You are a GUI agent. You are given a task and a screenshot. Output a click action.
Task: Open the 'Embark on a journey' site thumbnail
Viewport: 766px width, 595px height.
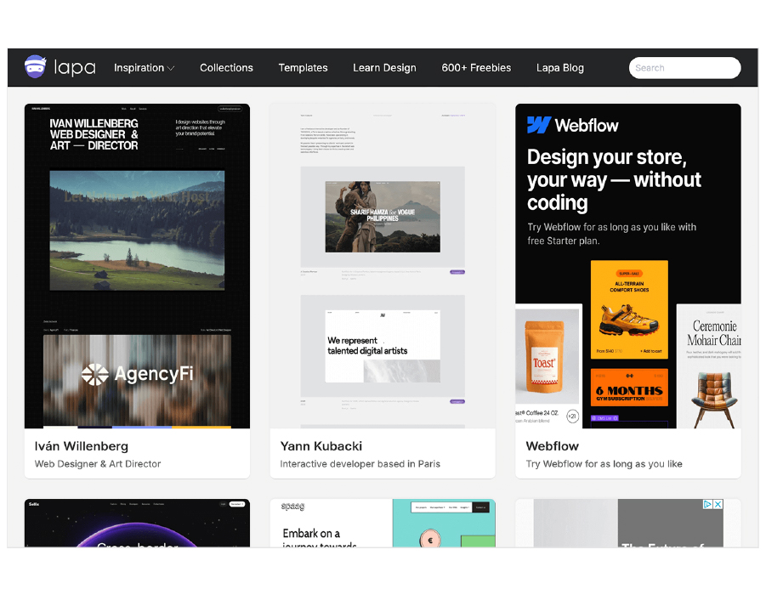point(383,523)
